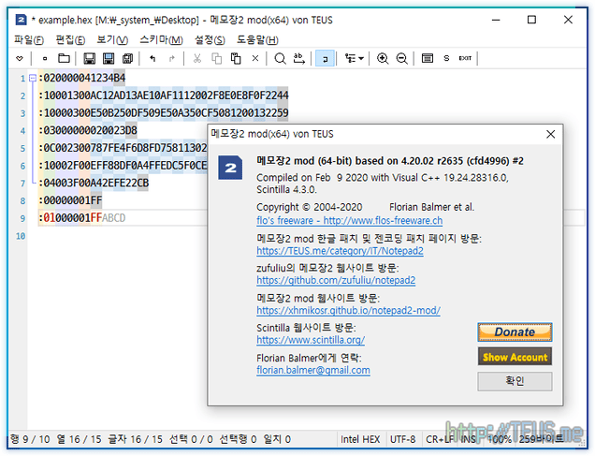Click the favorites heart toolbar icon
This screenshot has width=595, height=456.
(x=20, y=58)
